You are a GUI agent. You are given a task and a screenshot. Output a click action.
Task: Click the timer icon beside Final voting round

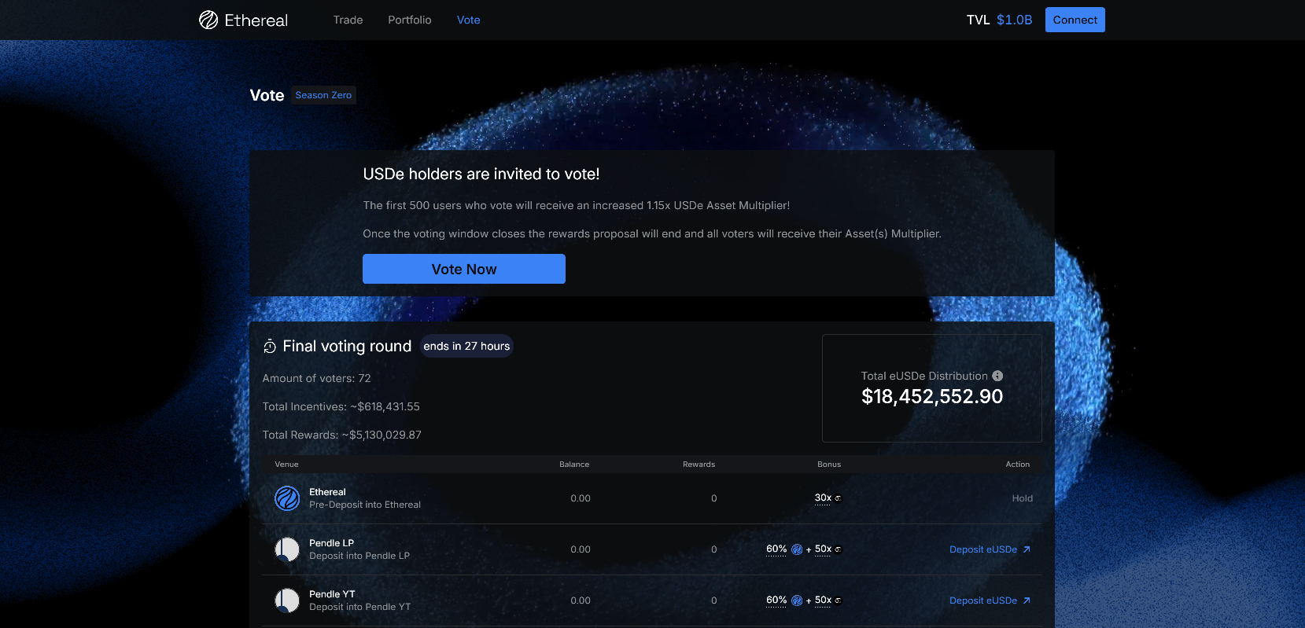pyautogui.click(x=270, y=347)
